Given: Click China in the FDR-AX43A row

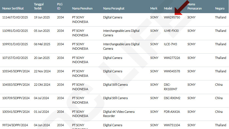Looking at the screenshot, I should [219, 112].
